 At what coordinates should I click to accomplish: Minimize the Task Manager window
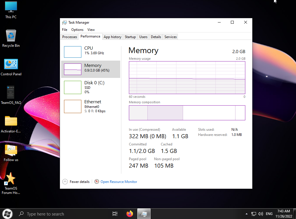tap(219, 23)
